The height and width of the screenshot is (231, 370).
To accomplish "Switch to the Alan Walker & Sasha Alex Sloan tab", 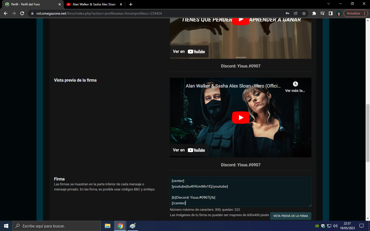I will point(94,4).
